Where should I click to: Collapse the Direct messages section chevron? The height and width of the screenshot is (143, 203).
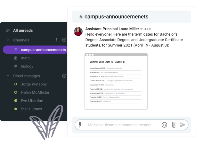(x=8, y=76)
